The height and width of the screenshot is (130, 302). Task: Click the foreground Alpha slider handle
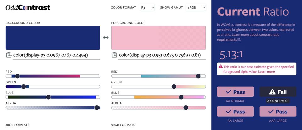pos(186,108)
